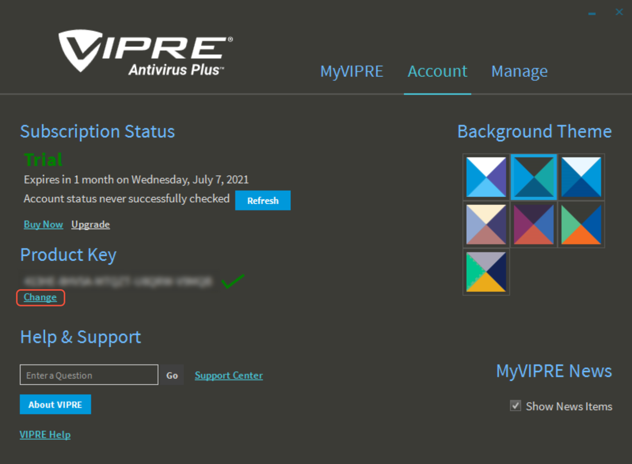Choose the green and orange theme swatch
Screen dimensions: 632x464
(581, 224)
